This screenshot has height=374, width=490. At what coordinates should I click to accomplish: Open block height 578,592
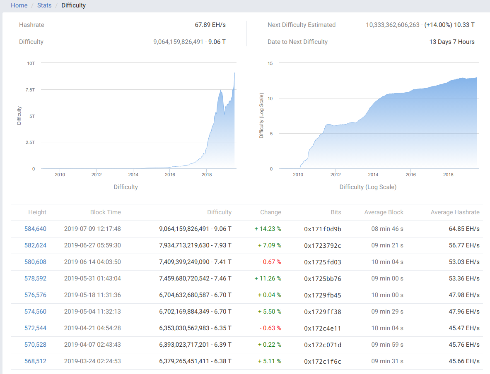click(35, 278)
